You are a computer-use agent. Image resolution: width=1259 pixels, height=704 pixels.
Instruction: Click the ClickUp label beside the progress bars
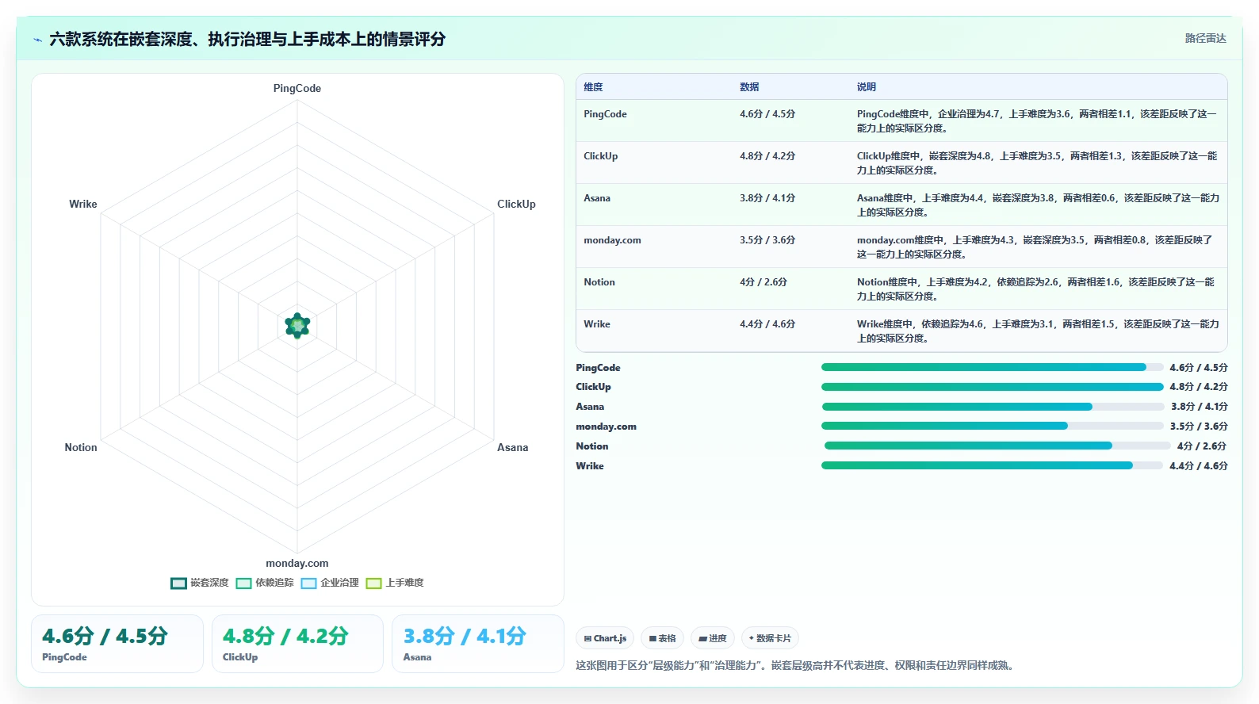click(x=594, y=387)
